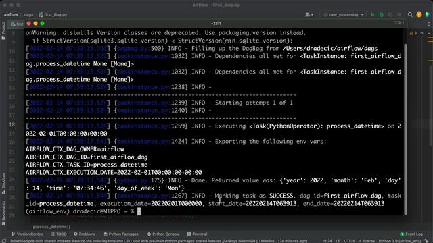This screenshot has width=433, height=243.
Task: Open the Event Log
Action: (411, 234)
